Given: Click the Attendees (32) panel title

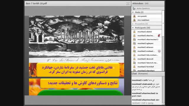Looking at the screenshot, I should coord(140,4).
